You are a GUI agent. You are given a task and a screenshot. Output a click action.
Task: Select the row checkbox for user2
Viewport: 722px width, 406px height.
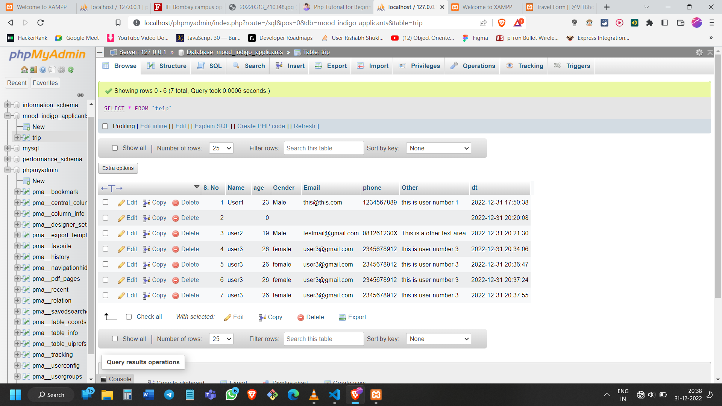(x=106, y=233)
